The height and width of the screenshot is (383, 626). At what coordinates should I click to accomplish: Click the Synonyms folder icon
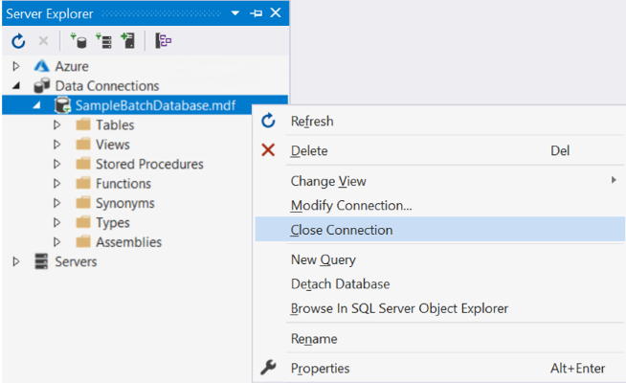point(83,202)
